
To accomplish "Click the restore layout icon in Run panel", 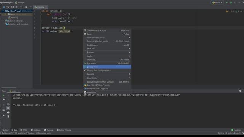I will pos(3,110).
